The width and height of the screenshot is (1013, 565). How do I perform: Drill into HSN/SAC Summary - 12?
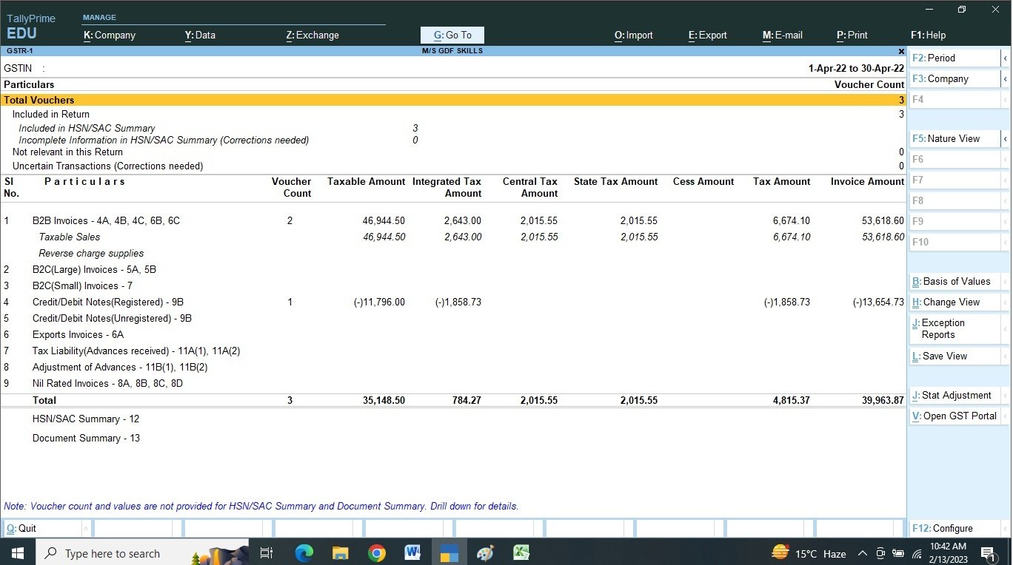pyautogui.click(x=86, y=419)
